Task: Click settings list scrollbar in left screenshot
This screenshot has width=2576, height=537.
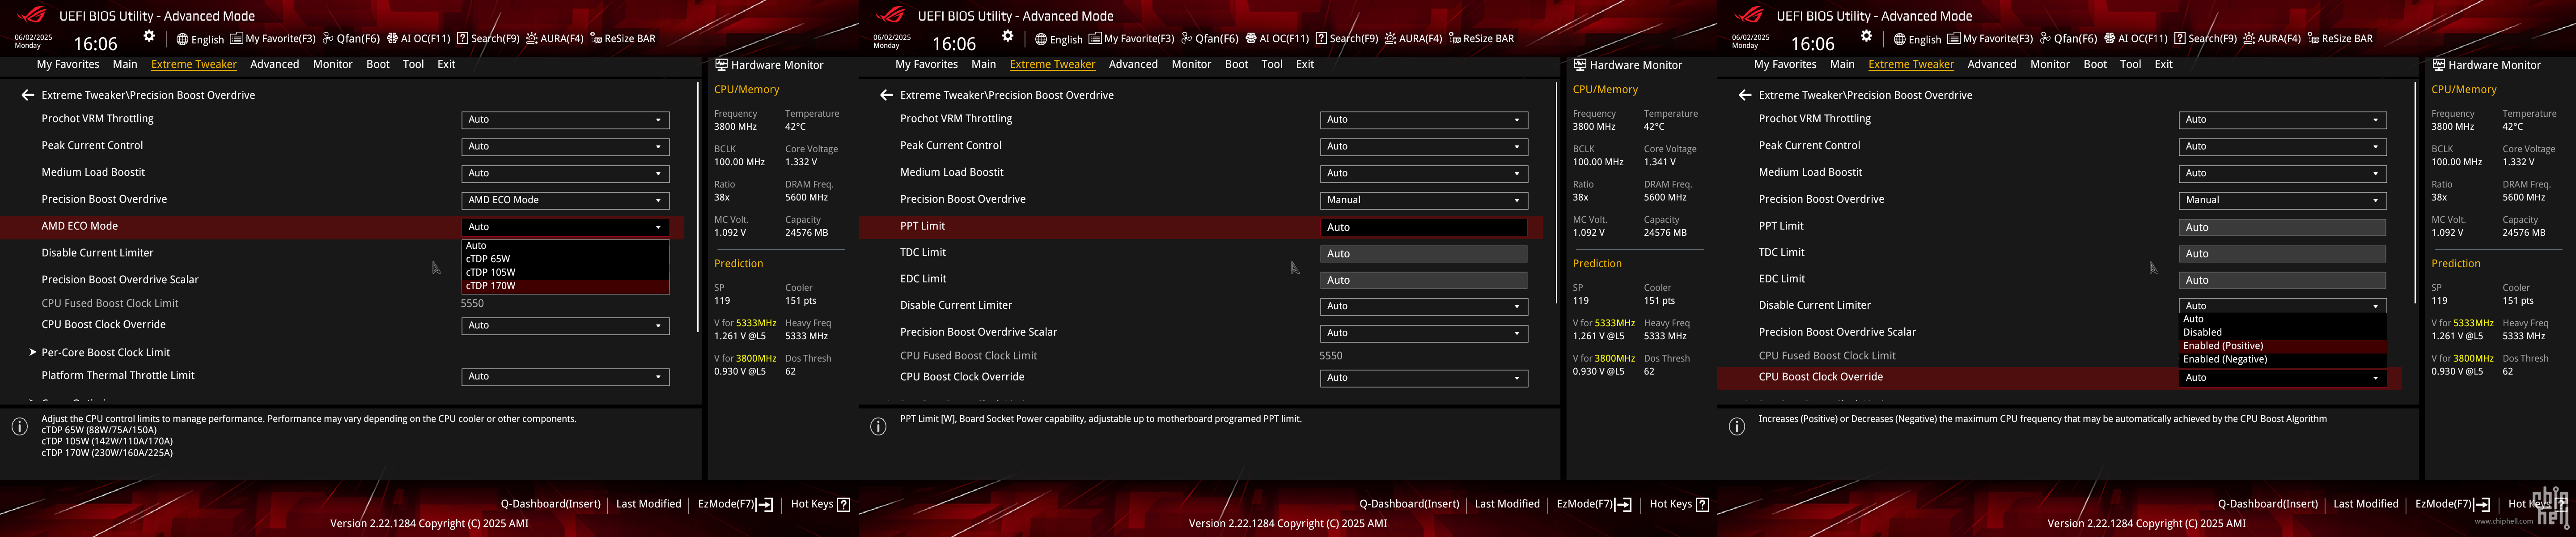Action: [698, 207]
